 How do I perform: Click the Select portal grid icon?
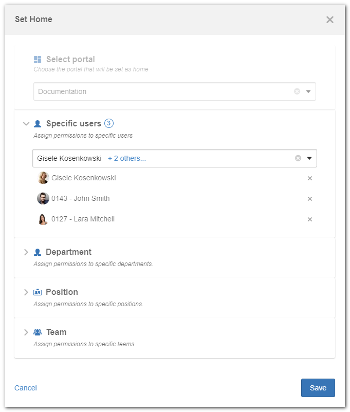tap(38, 60)
